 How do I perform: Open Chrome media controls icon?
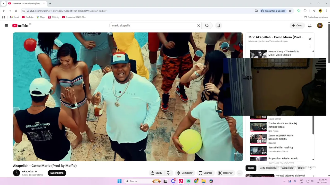point(314,11)
